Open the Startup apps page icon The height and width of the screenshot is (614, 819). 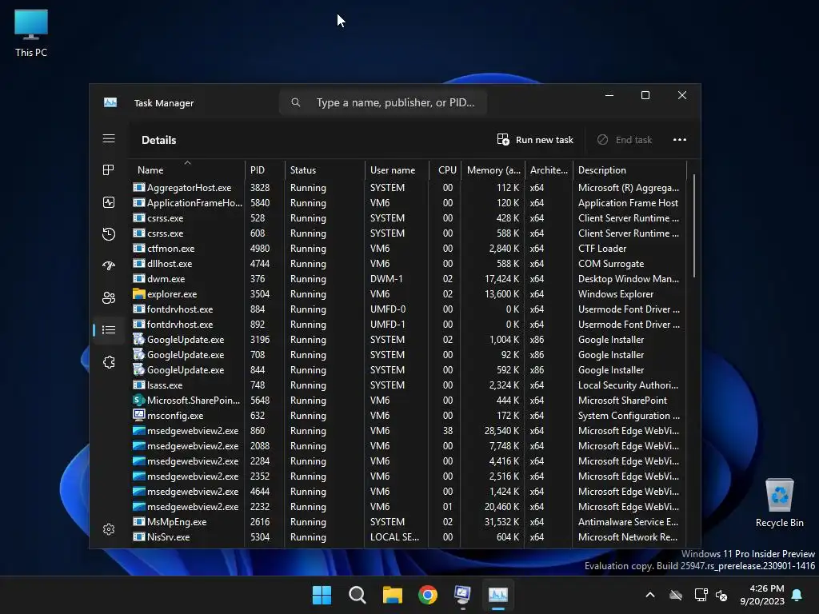(x=109, y=265)
